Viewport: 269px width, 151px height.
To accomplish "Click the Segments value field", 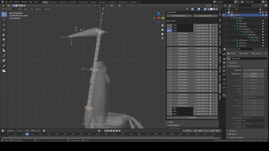I will [253, 70].
